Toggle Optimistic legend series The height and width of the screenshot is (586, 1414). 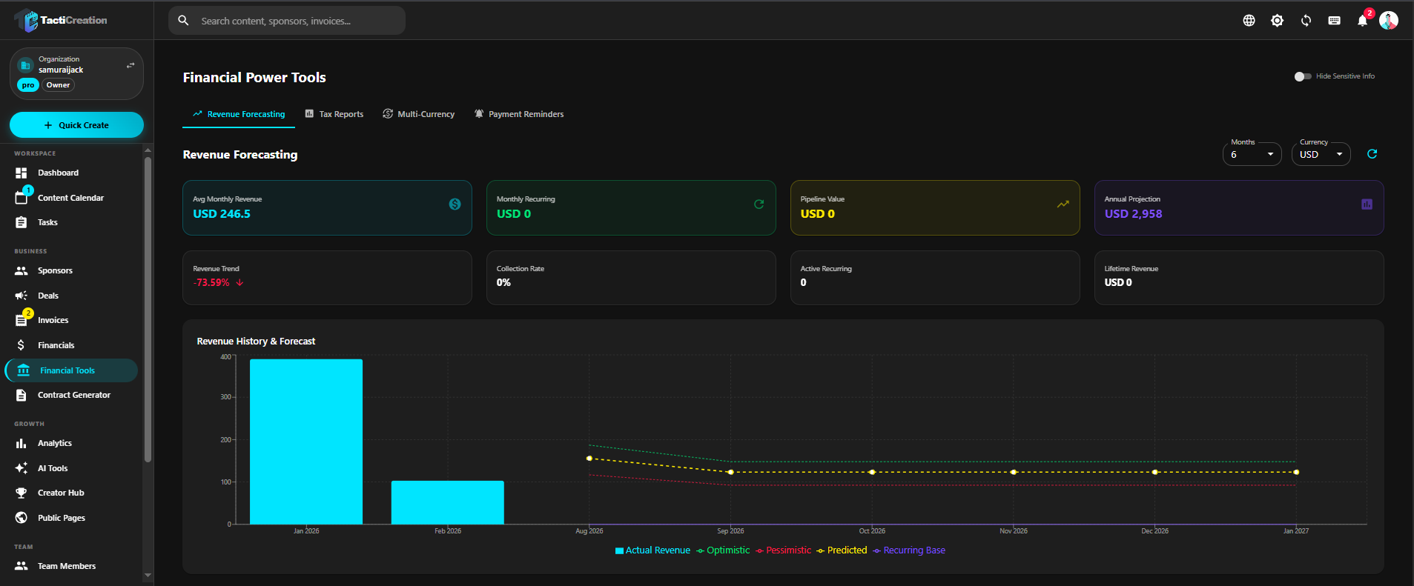point(723,550)
